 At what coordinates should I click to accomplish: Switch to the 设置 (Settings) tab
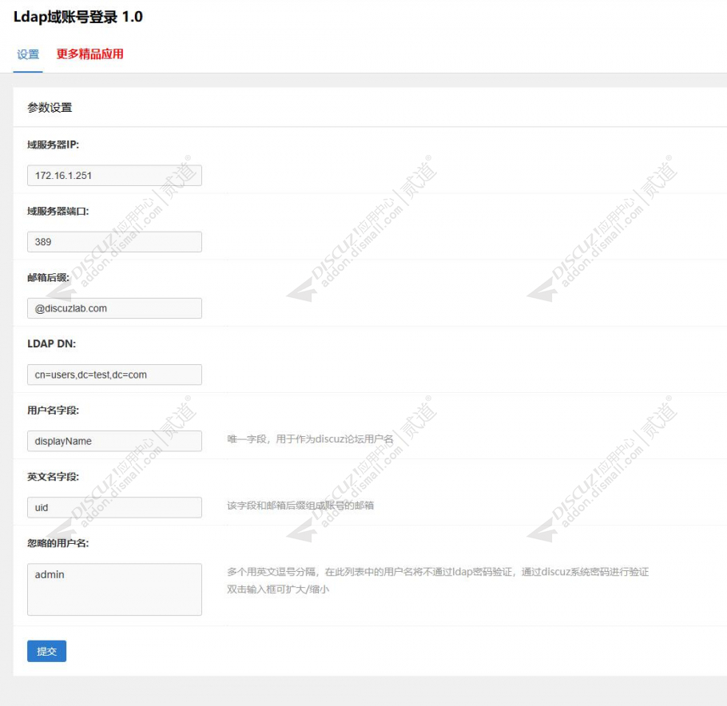(26, 55)
